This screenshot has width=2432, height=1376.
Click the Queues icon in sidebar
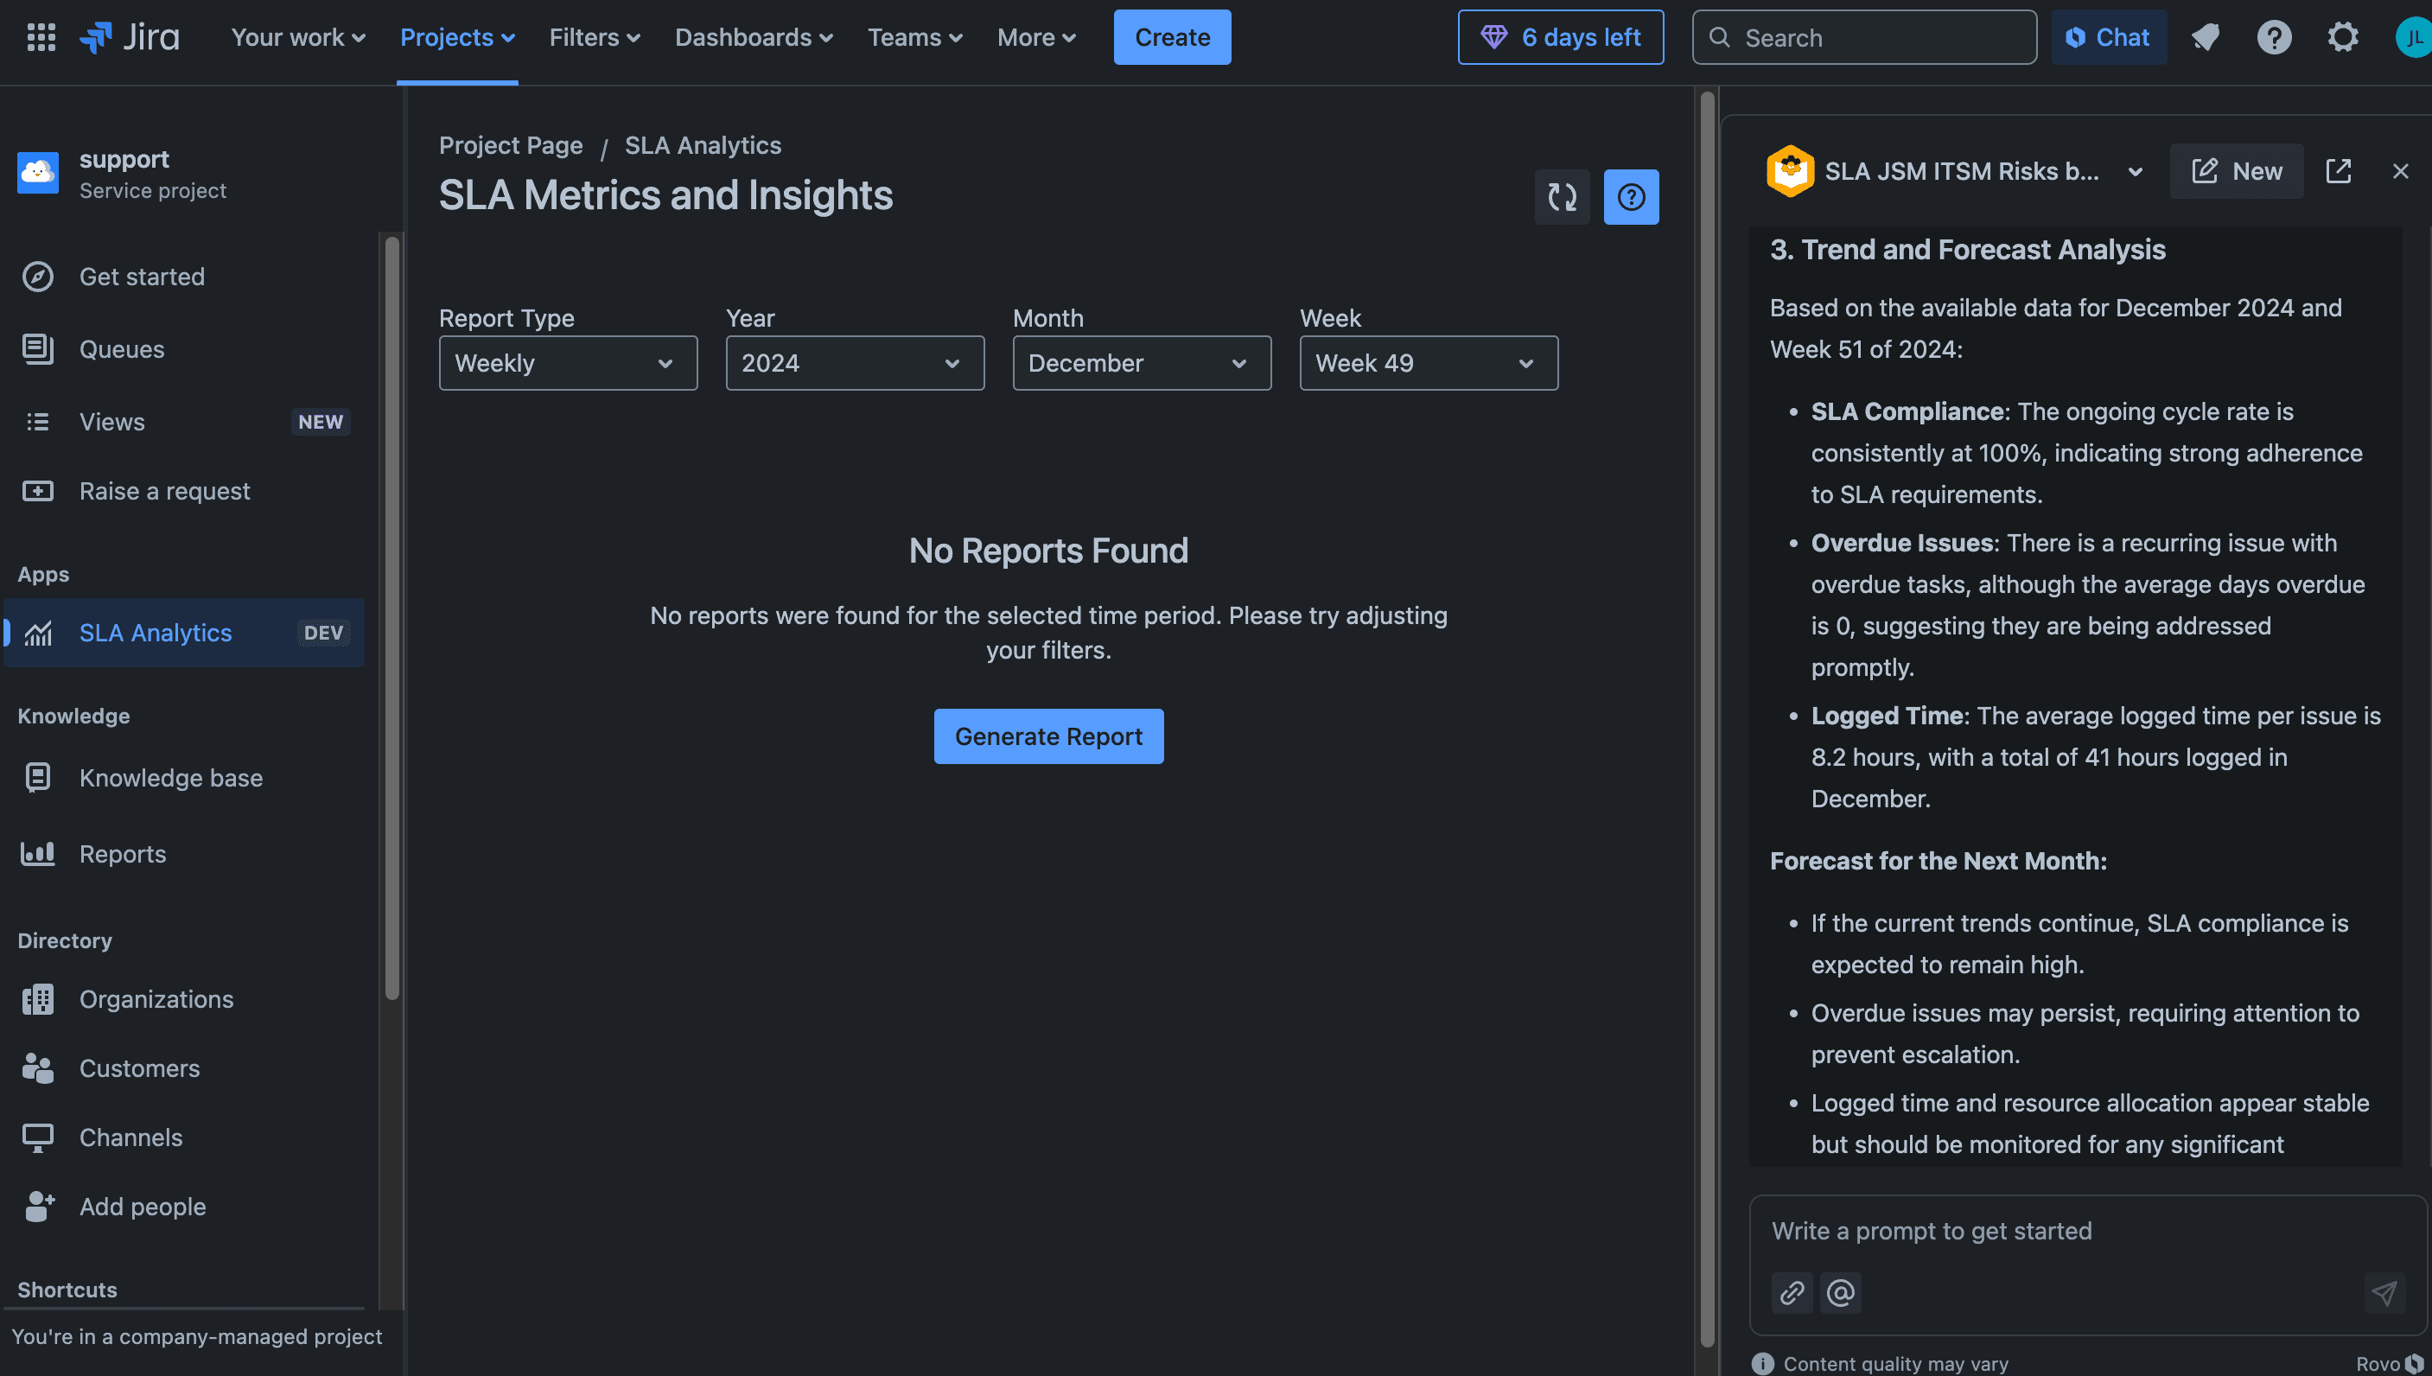click(38, 348)
